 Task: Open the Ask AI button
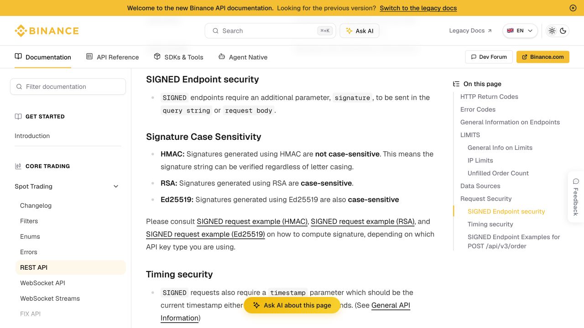tap(360, 31)
